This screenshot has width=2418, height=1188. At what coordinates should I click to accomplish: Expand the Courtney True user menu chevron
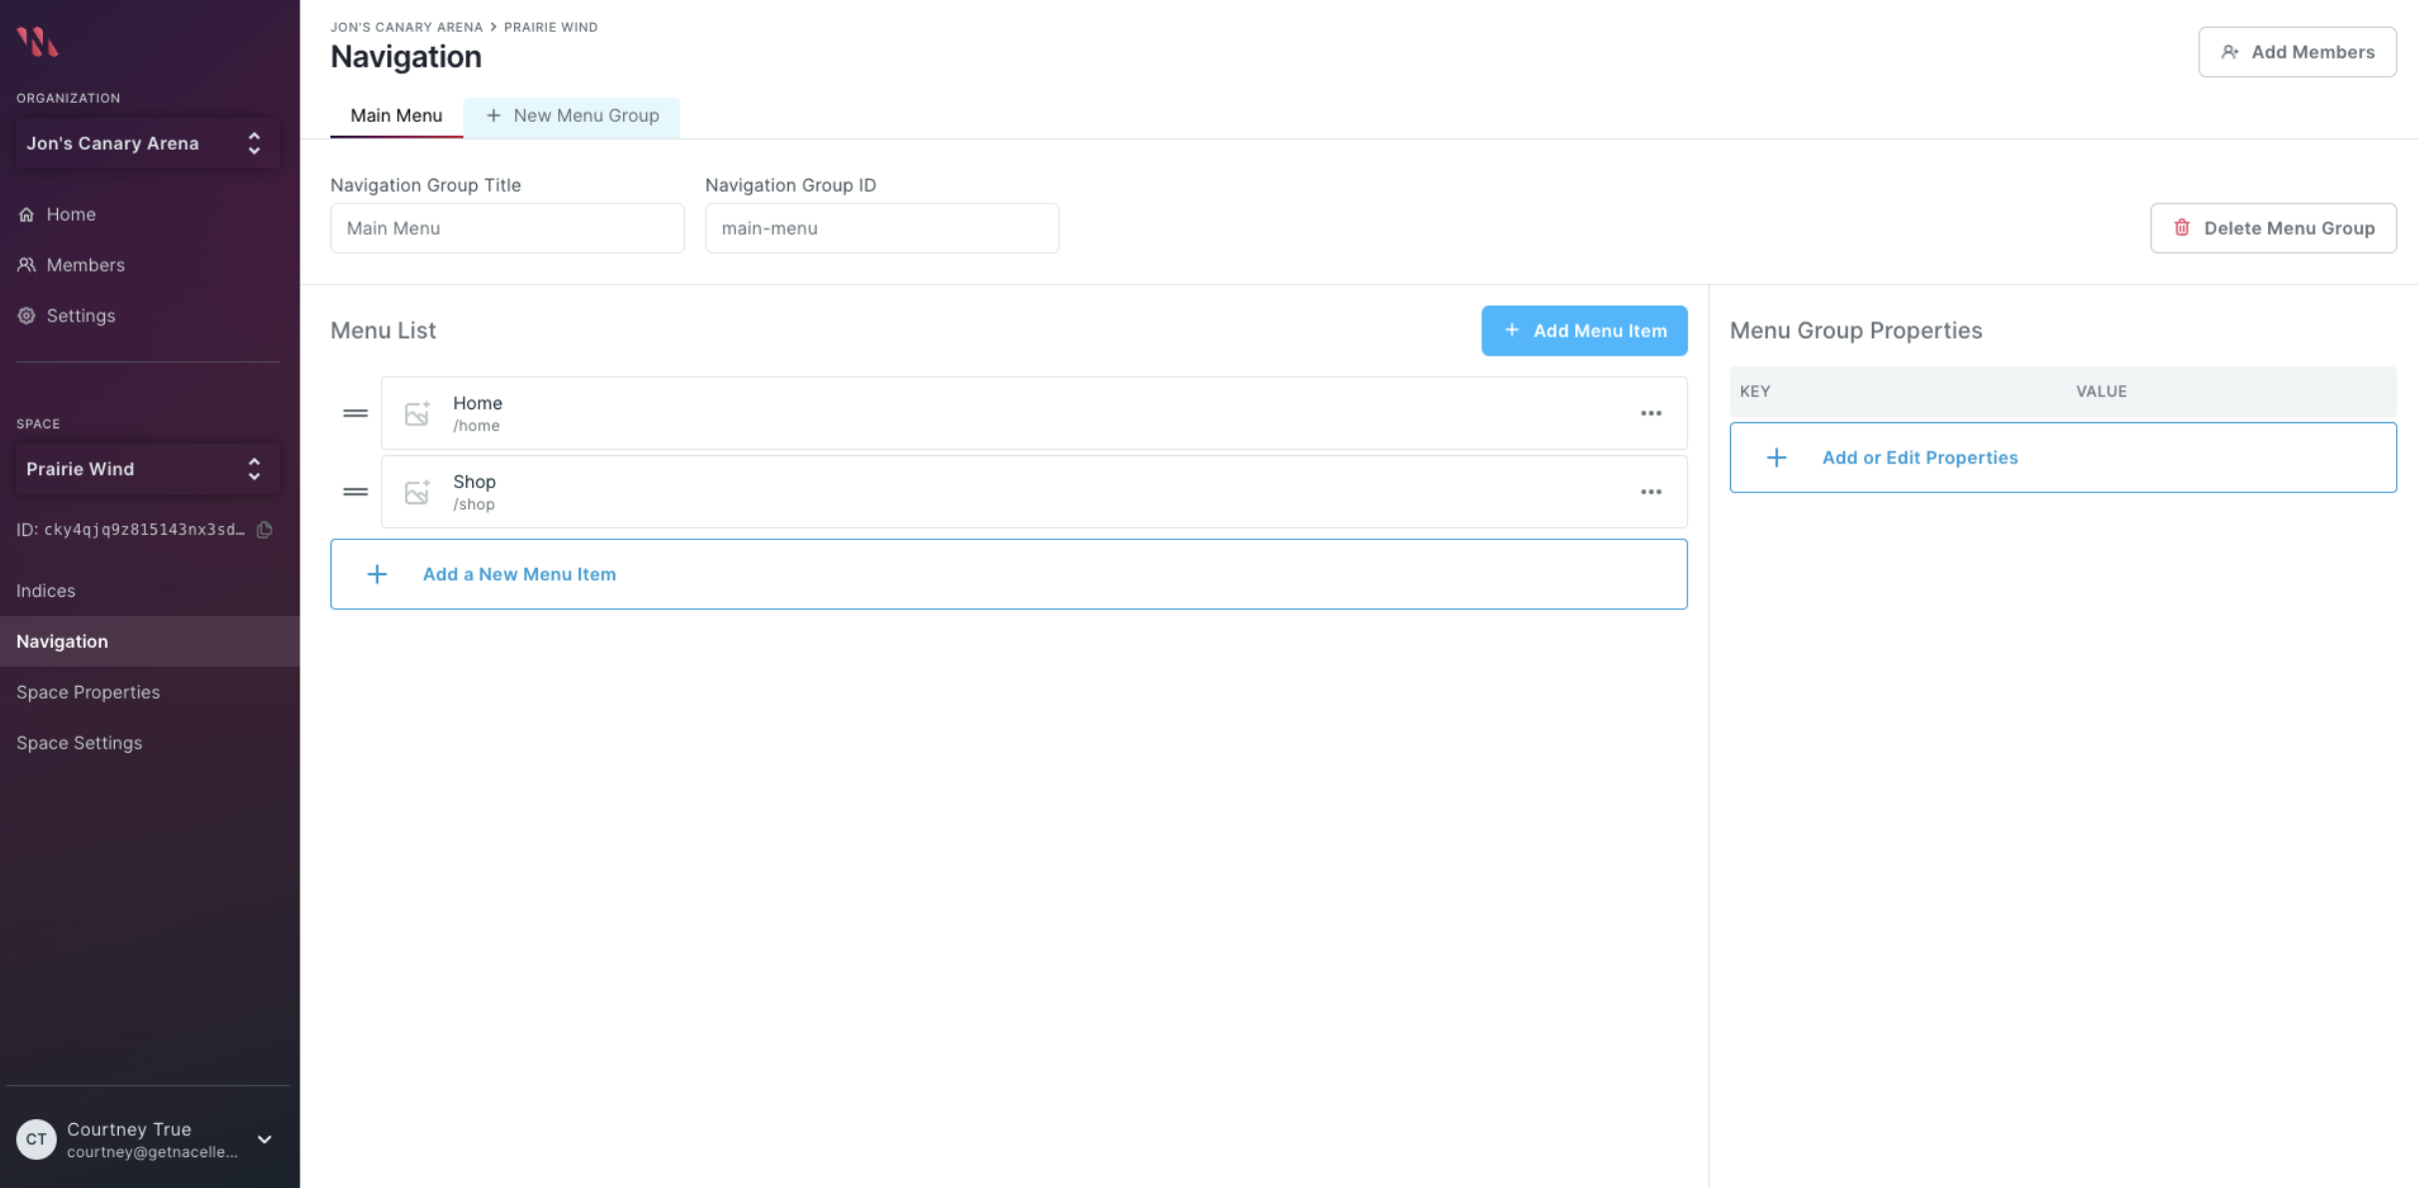click(x=265, y=1139)
